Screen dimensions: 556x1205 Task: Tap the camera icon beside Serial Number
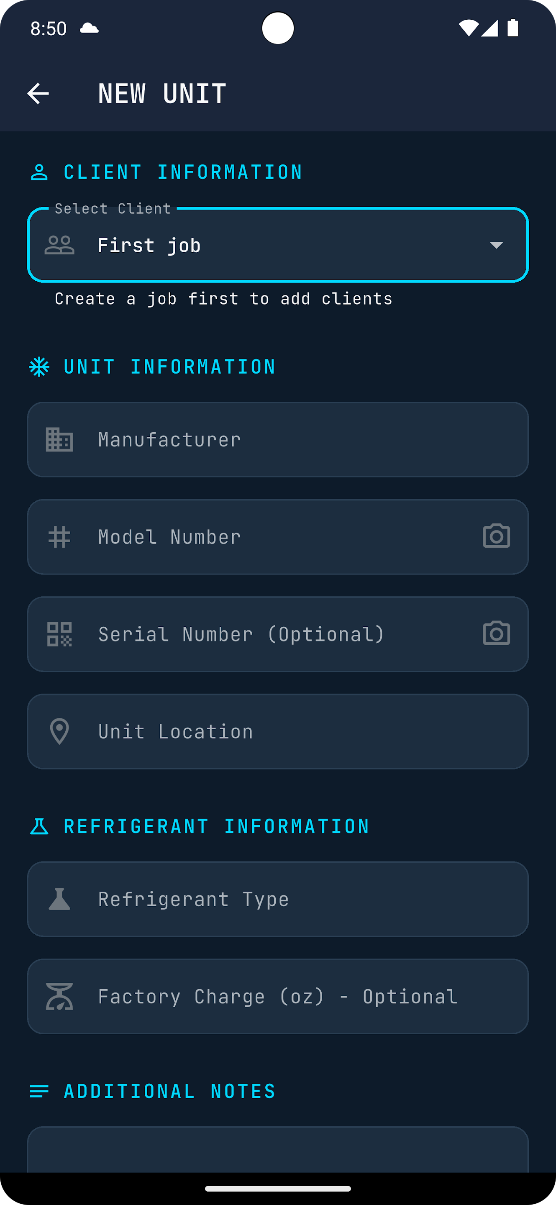tap(497, 634)
